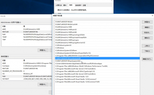Click 新建(W)... under system variables
This screenshot has height=95, width=154.
(43, 84)
